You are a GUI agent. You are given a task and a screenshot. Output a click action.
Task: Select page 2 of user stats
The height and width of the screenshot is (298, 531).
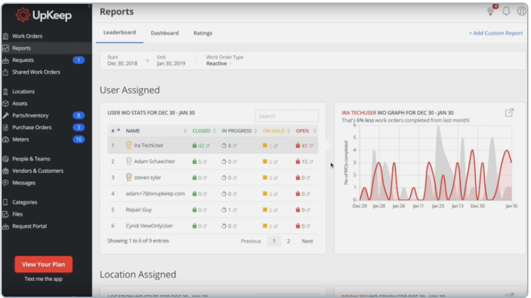coord(289,241)
